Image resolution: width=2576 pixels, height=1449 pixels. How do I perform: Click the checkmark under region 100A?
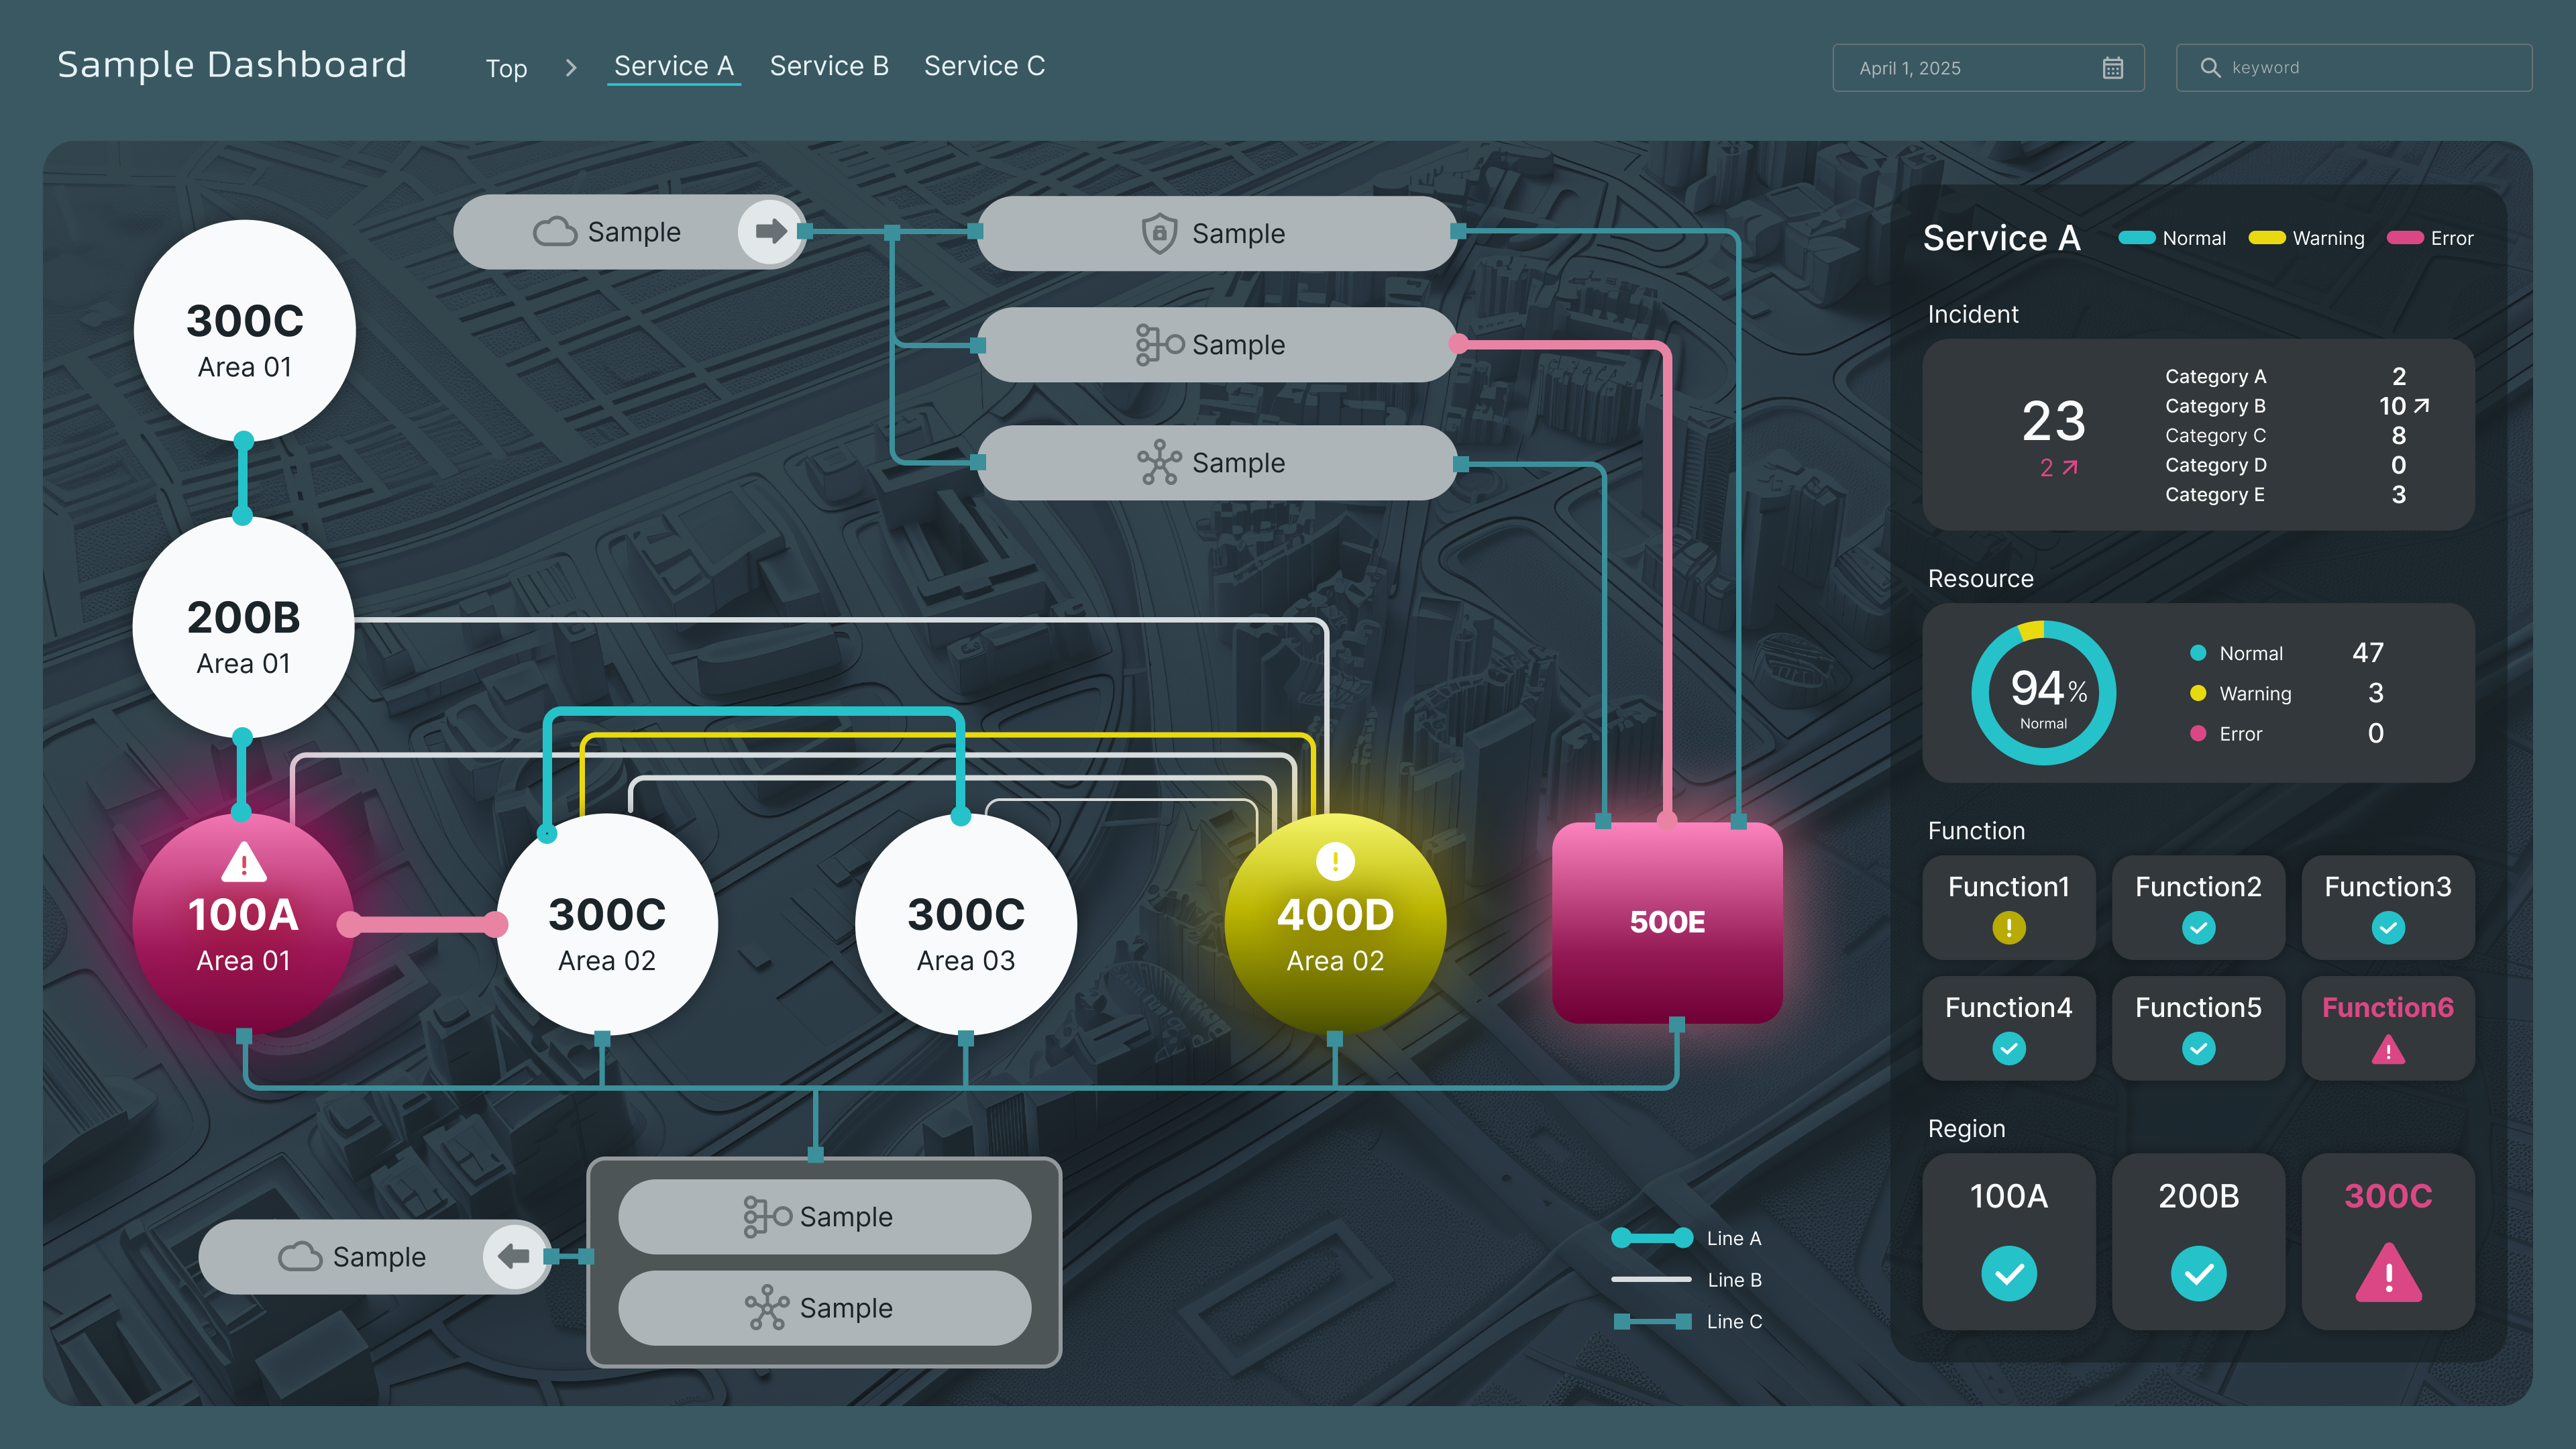[x=2008, y=1273]
